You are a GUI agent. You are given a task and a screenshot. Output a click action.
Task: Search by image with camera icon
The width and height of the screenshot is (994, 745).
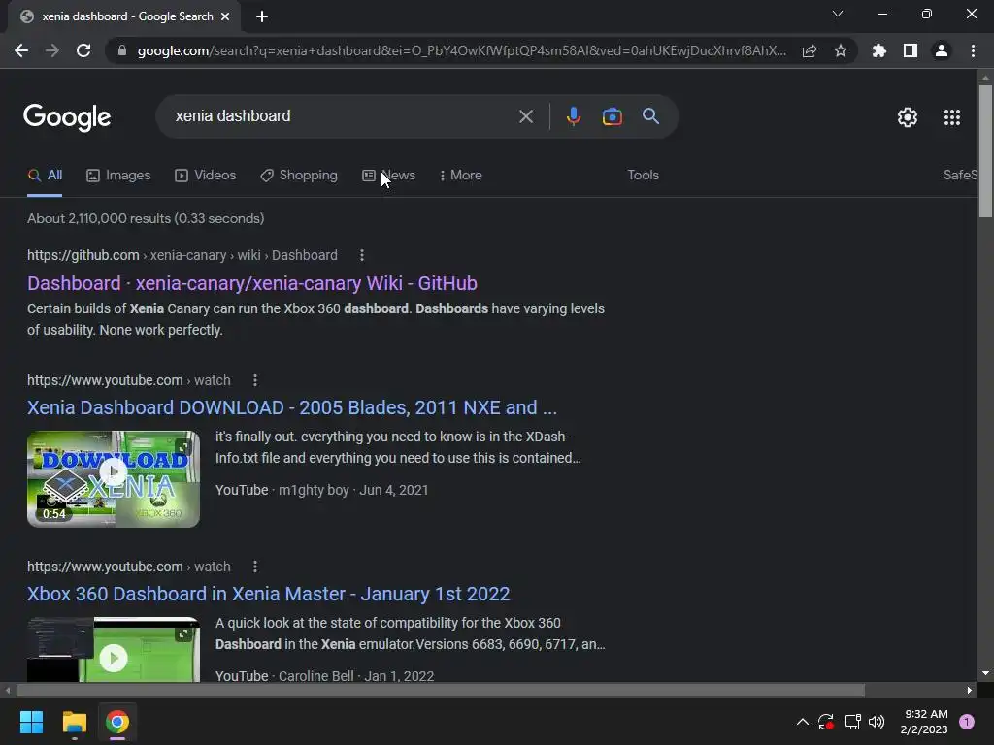click(612, 116)
